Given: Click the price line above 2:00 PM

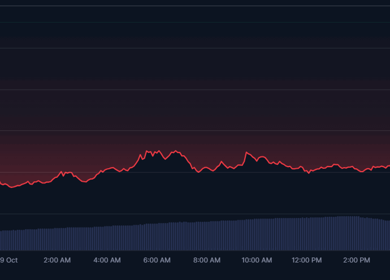Looking at the screenshot, I should point(357,169).
